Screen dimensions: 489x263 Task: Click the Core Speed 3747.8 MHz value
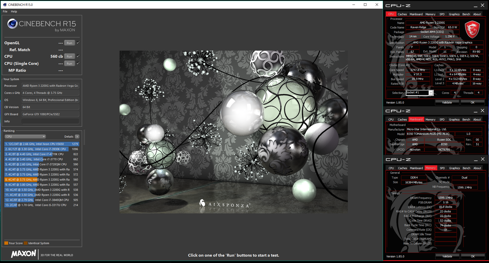[418, 70]
